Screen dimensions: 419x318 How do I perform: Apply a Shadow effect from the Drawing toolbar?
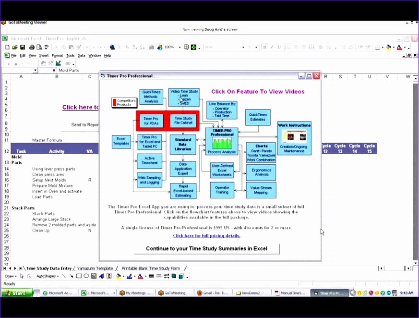coord(174,276)
